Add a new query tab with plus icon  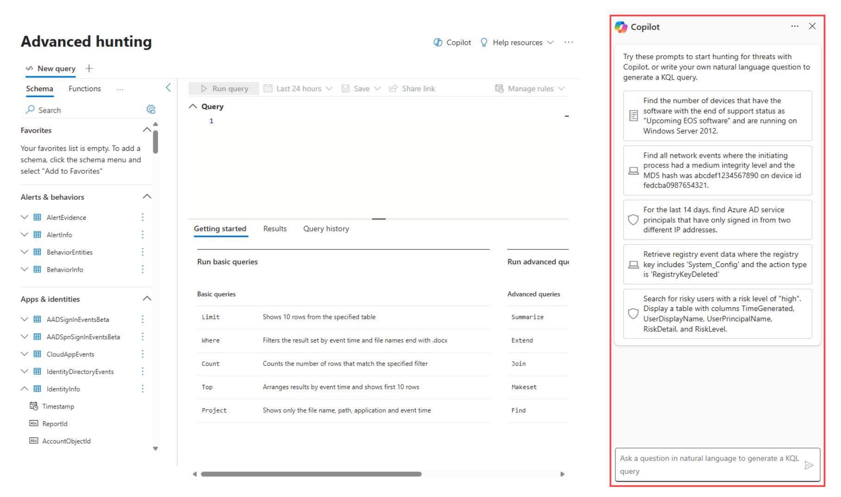coord(89,68)
